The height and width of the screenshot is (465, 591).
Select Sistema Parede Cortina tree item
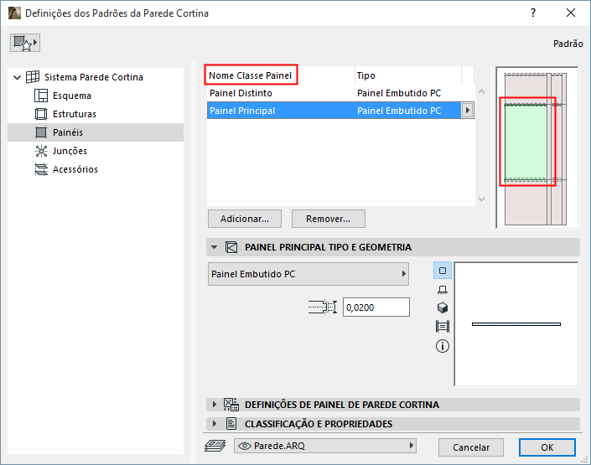tap(94, 77)
